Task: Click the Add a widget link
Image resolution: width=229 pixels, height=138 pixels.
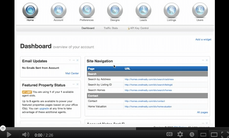Action: pos(203,39)
